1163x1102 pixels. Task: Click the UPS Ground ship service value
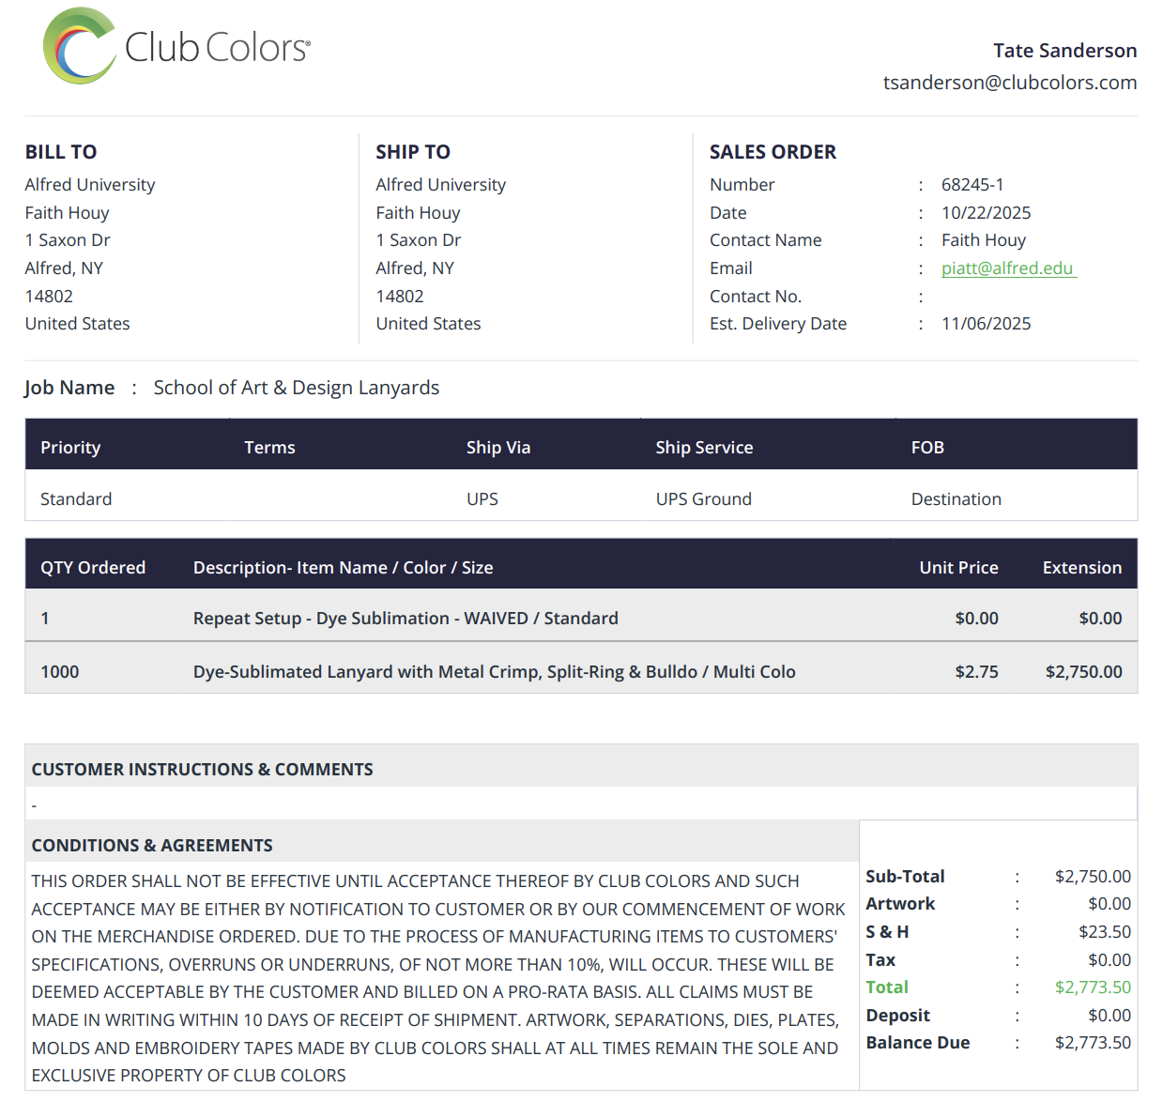coord(704,499)
